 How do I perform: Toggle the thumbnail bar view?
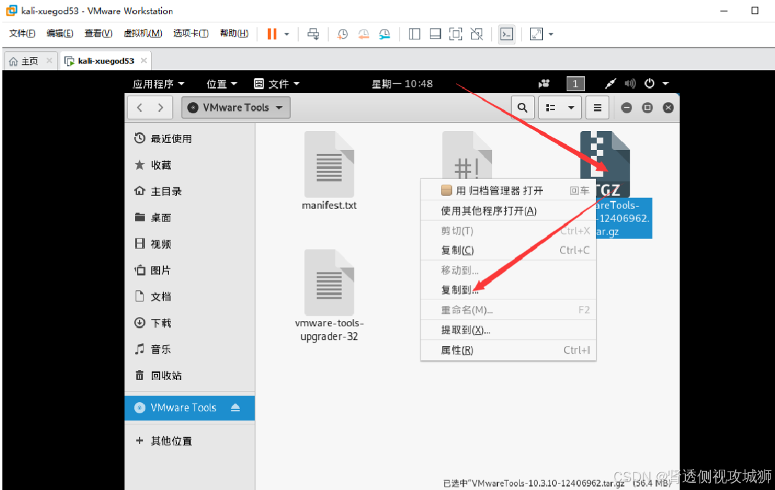point(435,33)
